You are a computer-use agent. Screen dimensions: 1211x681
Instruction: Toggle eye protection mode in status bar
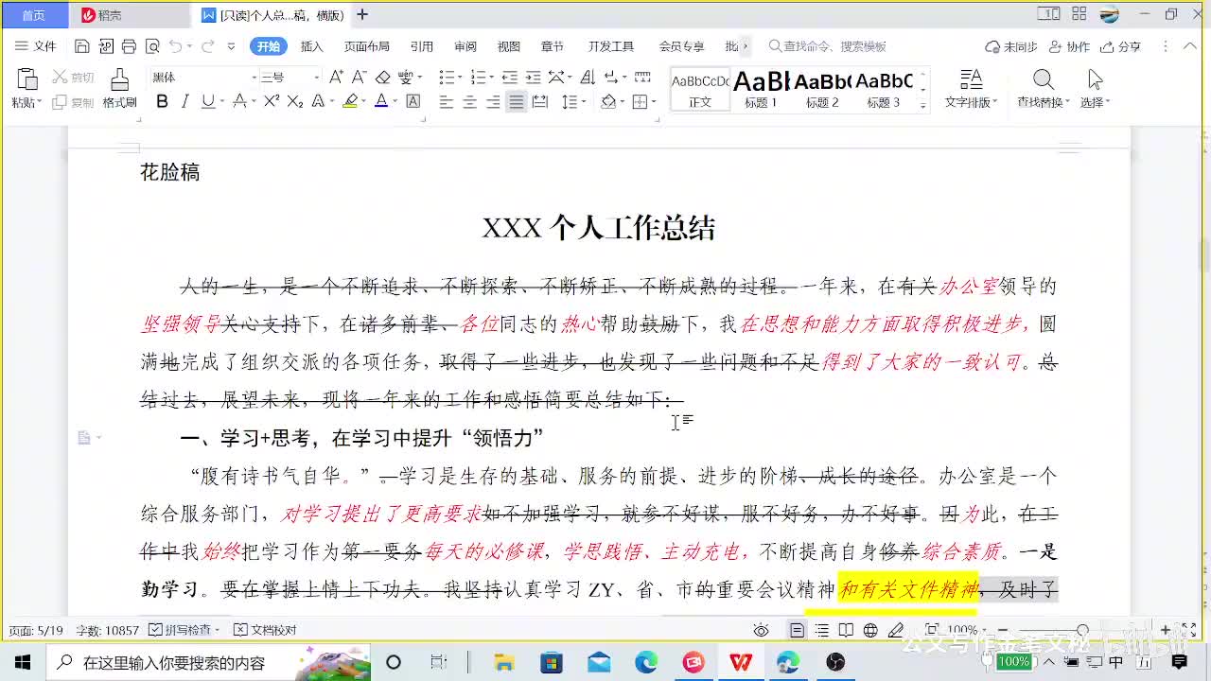point(761,630)
